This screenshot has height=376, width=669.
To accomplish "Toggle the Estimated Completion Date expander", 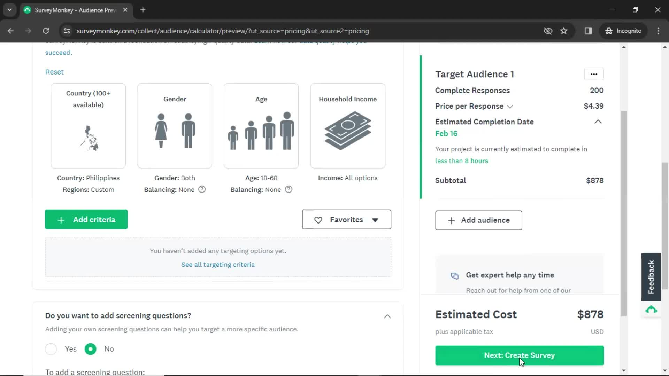I will [x=598, y=122].
